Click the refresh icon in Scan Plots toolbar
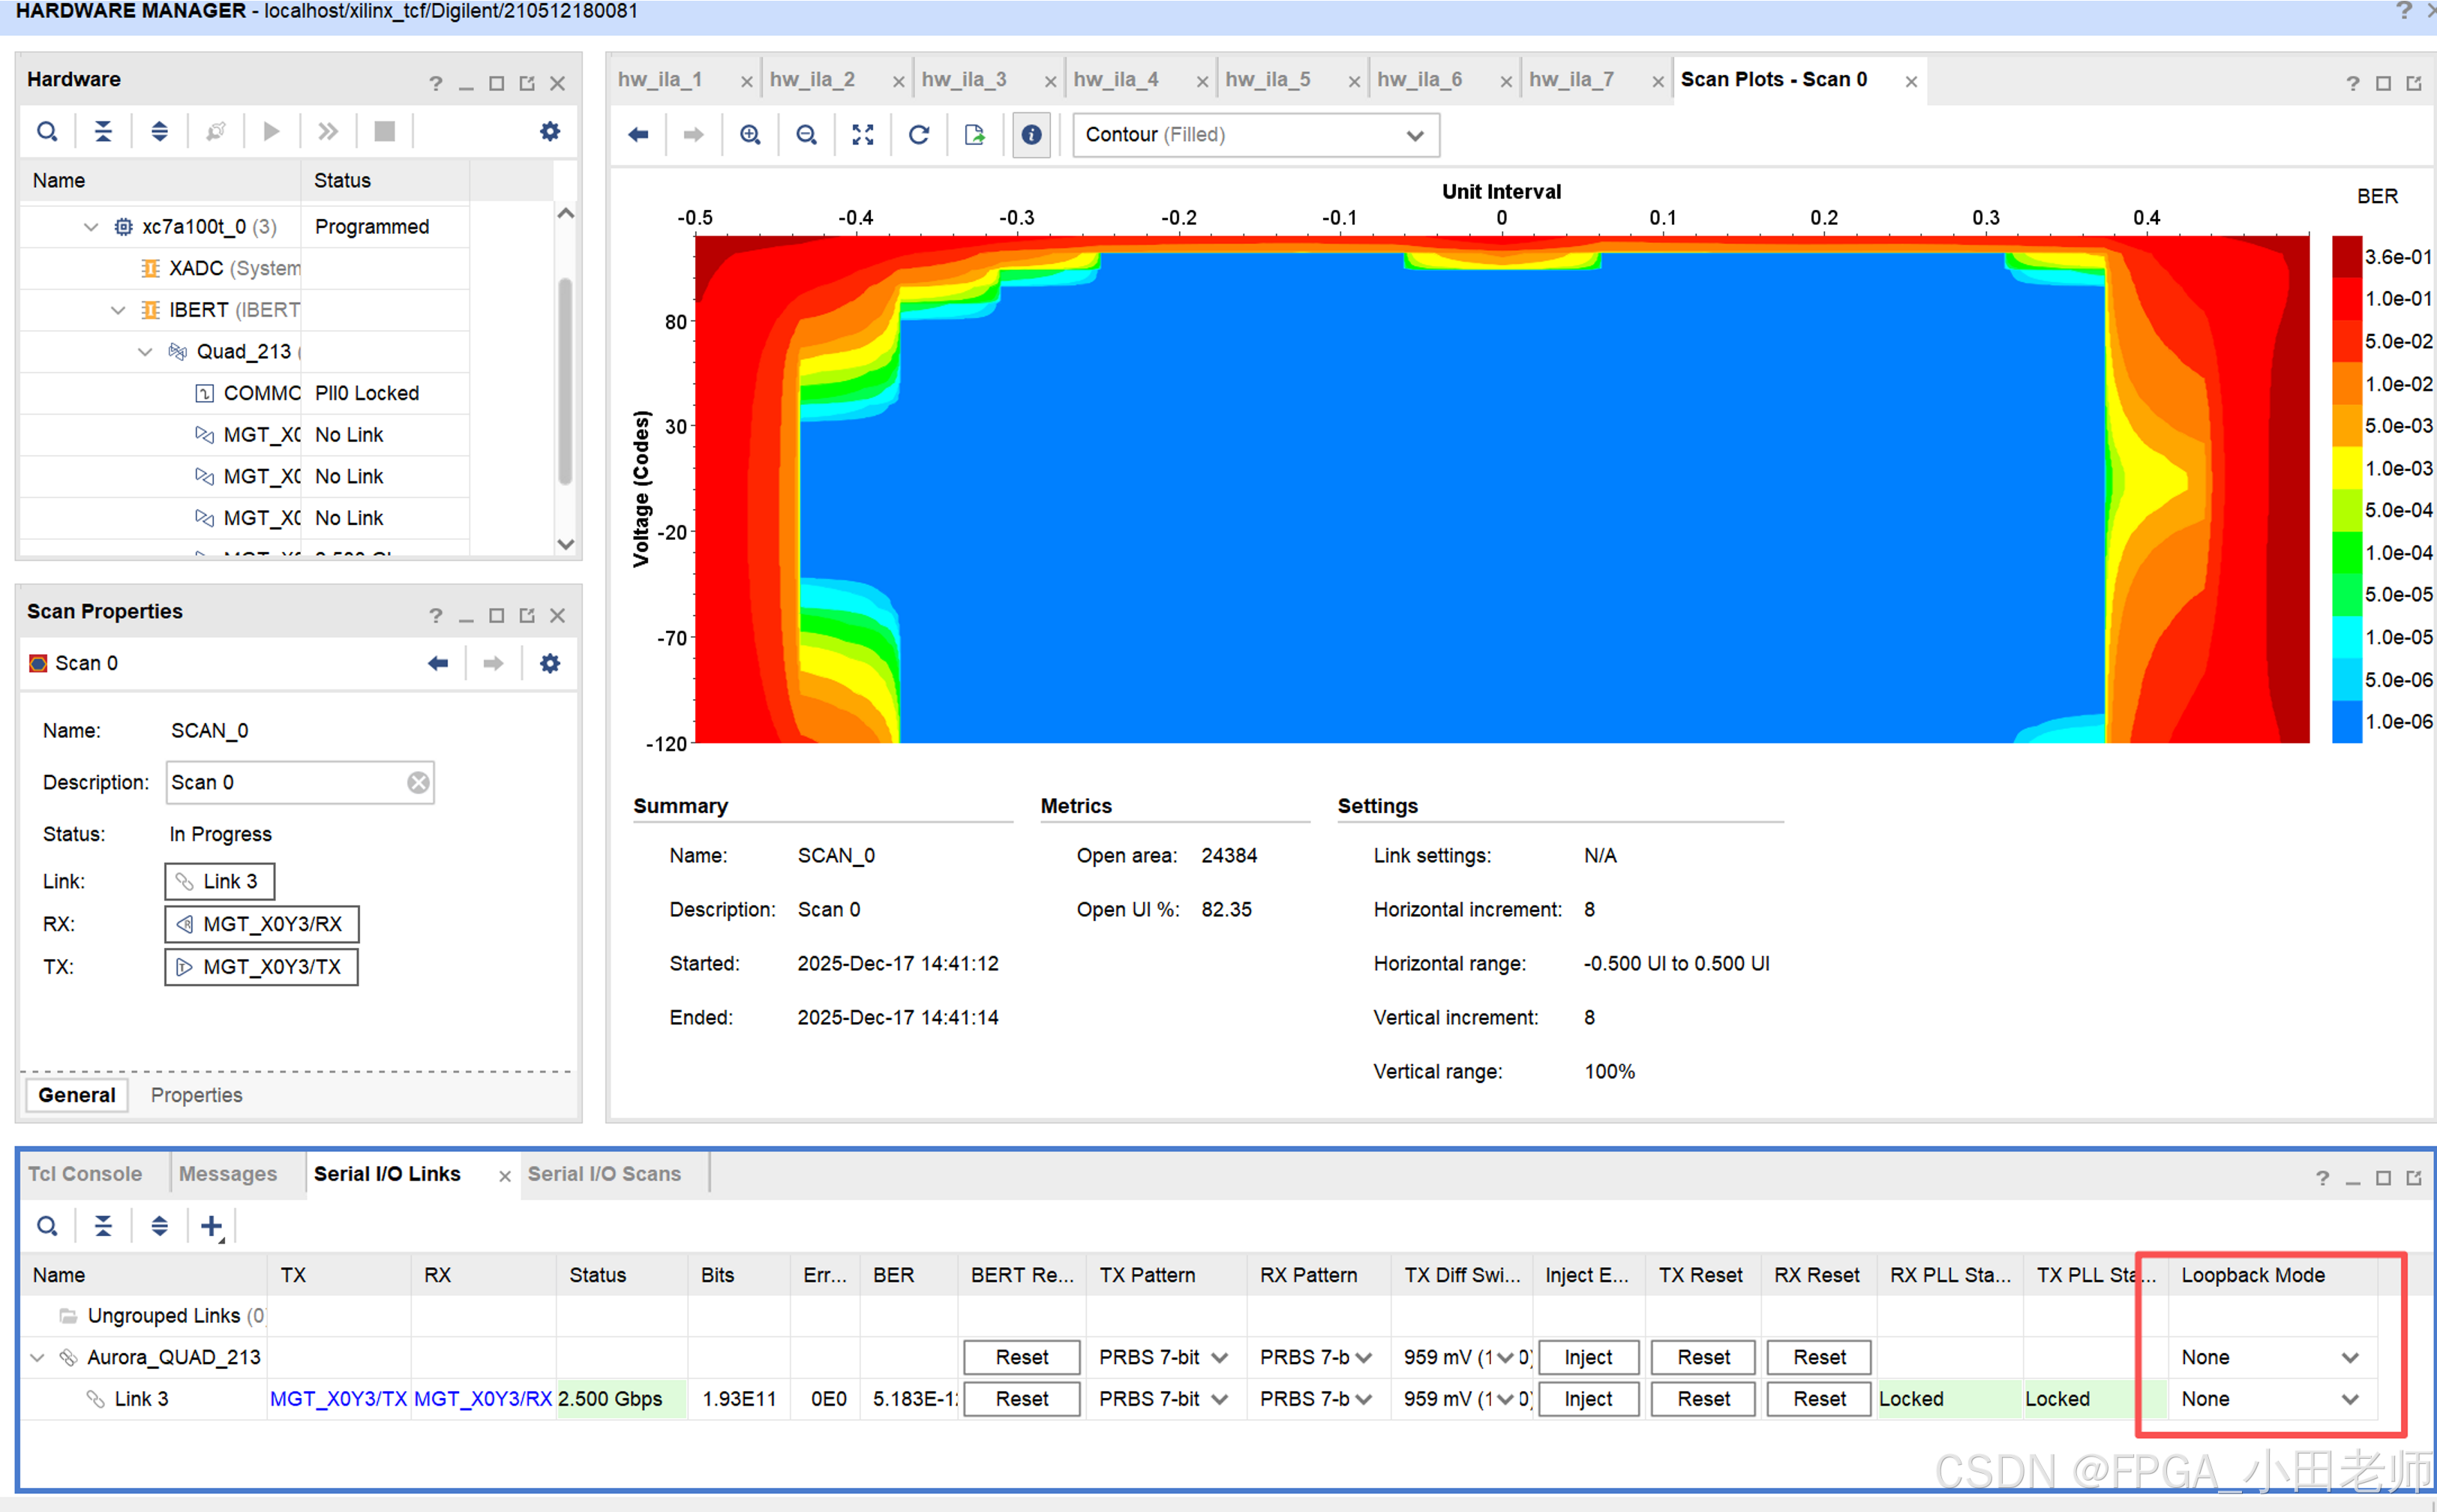Viewport: 2437px width, 1512px height. (x=918, y=135)
